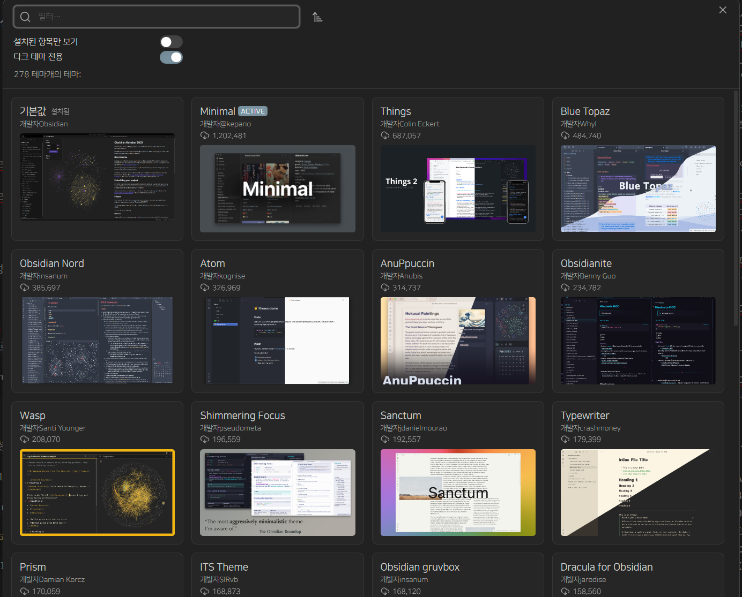Select the Obsidian Nord theme title
This screenshot has height=597, width=742.
pyautogui.click(x=52, y=263)
